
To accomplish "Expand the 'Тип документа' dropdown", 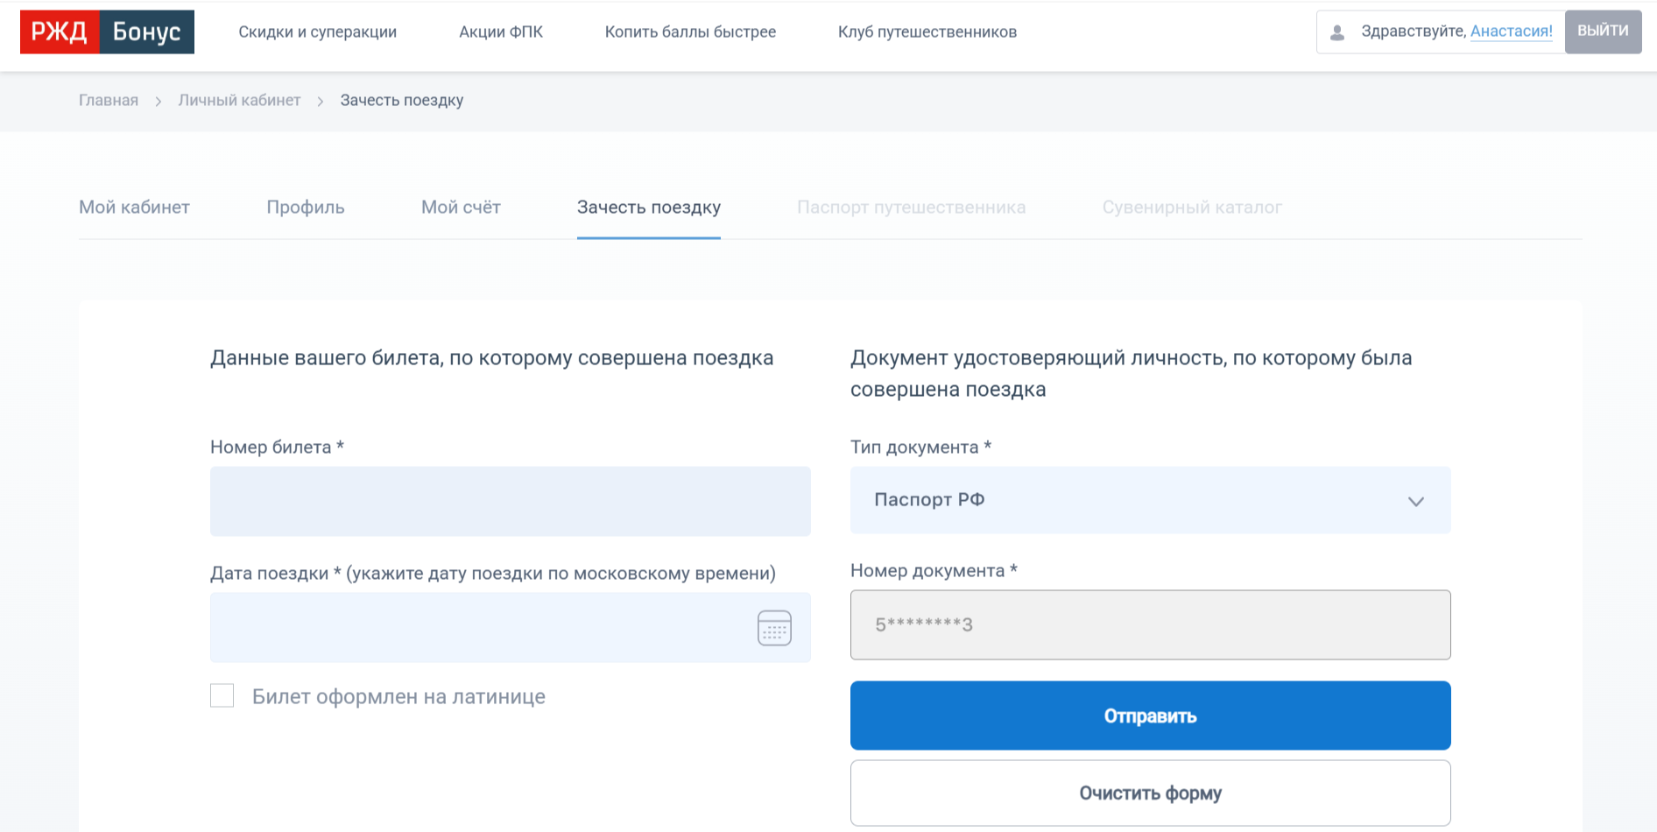I will click(x=1149, y=500).
